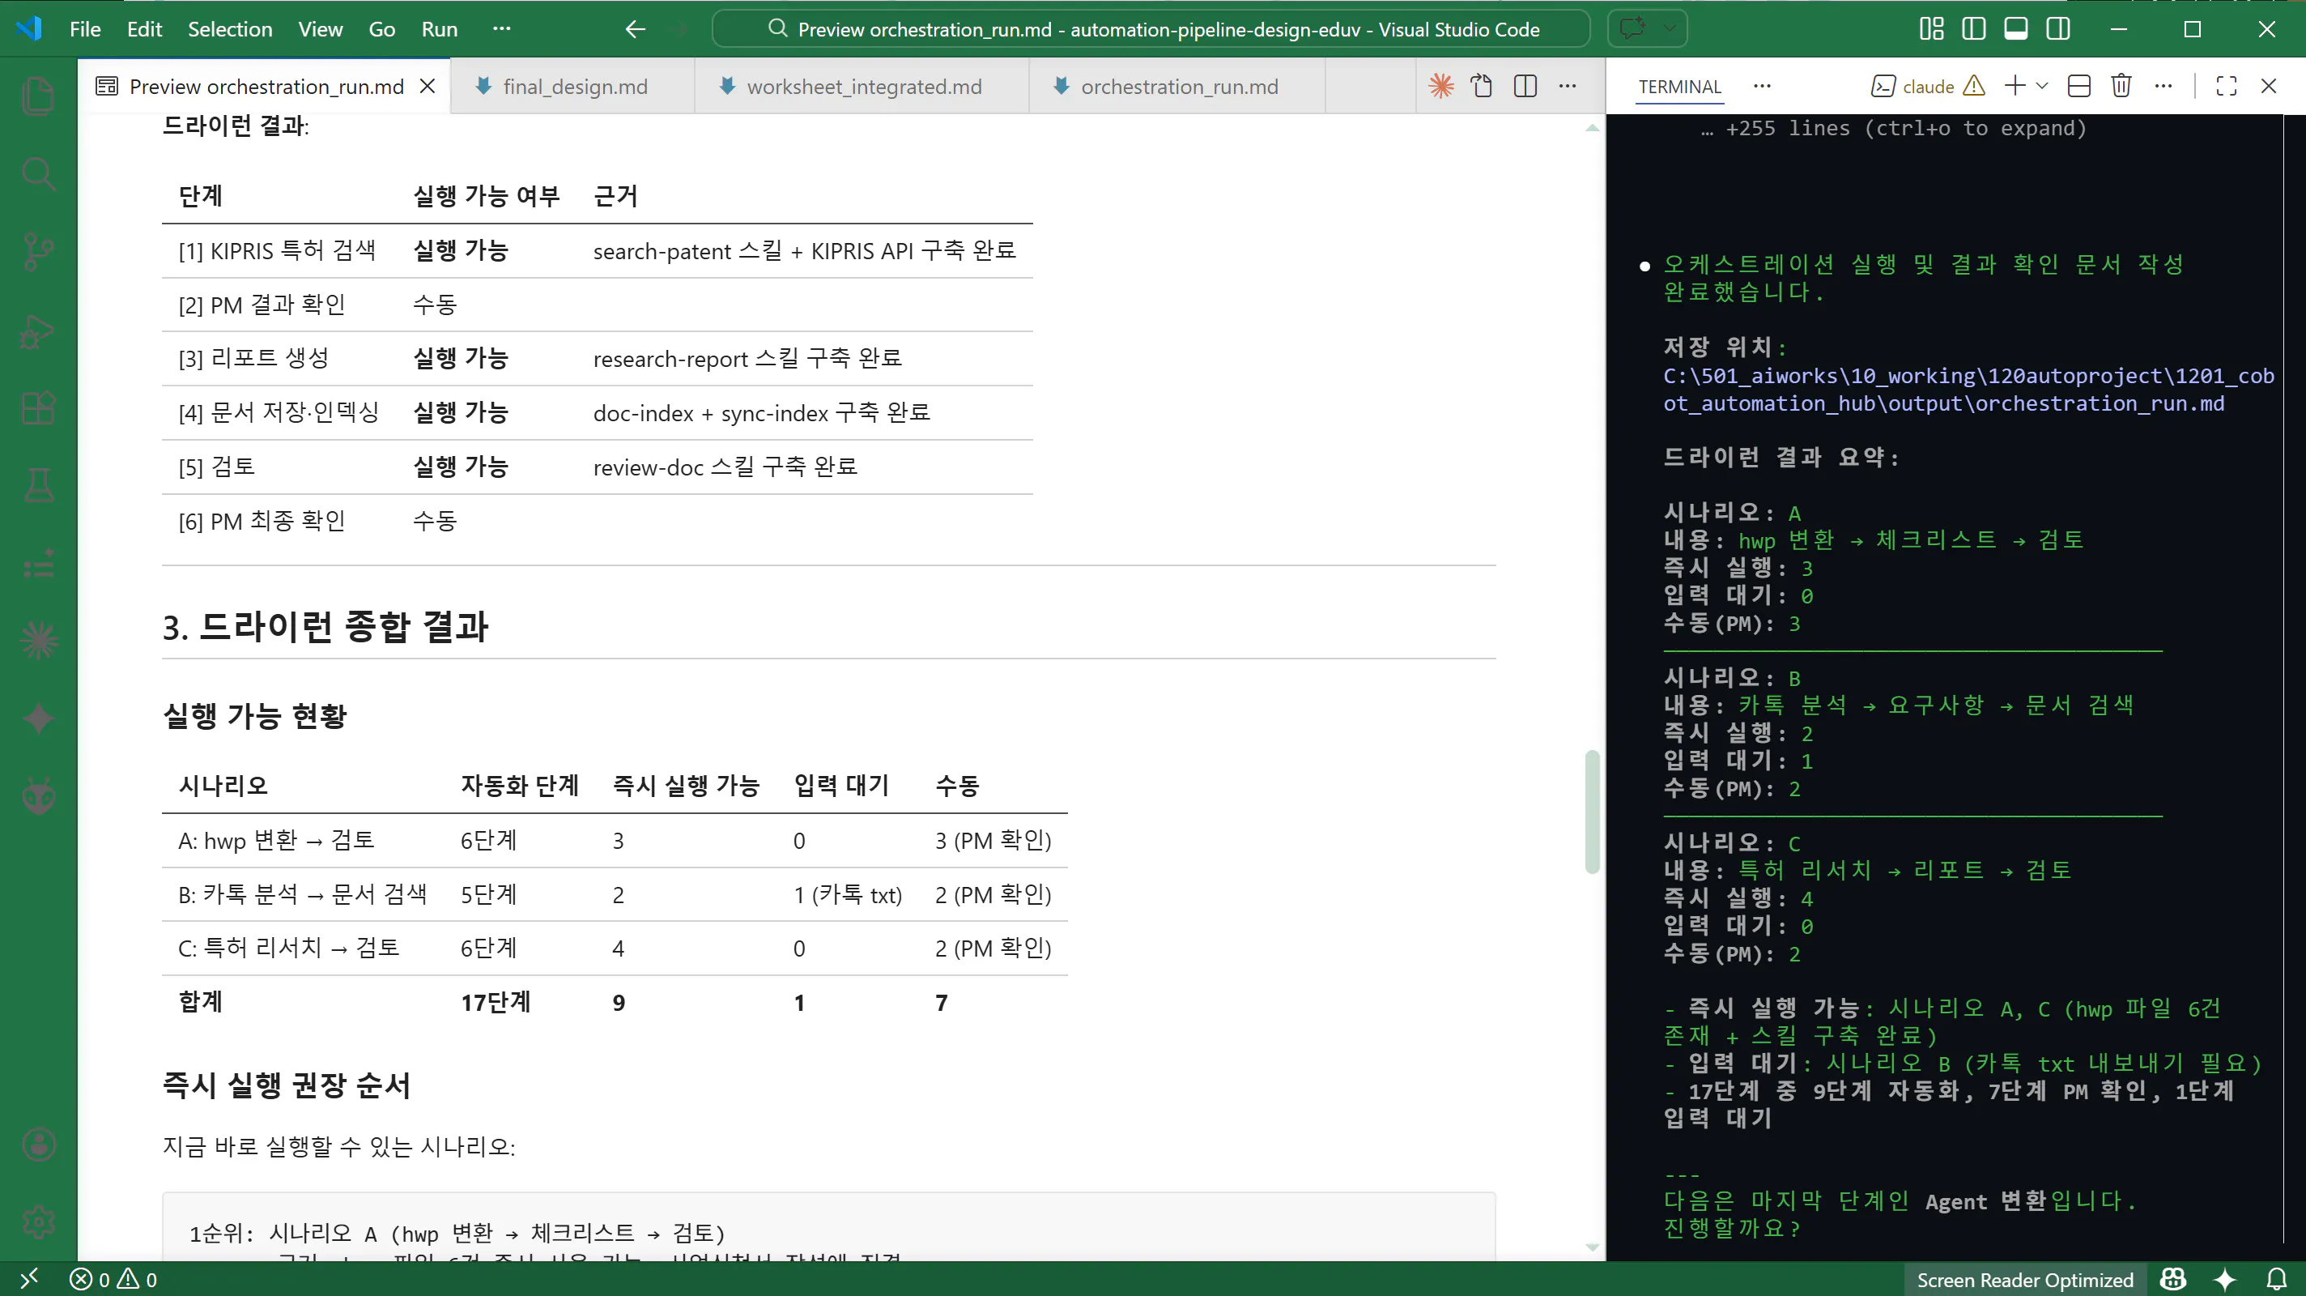The width and height of the screenshot is (2306, 1296).
Task: Open the sparkle-list view in activity bar
Action: click(39, 564)
